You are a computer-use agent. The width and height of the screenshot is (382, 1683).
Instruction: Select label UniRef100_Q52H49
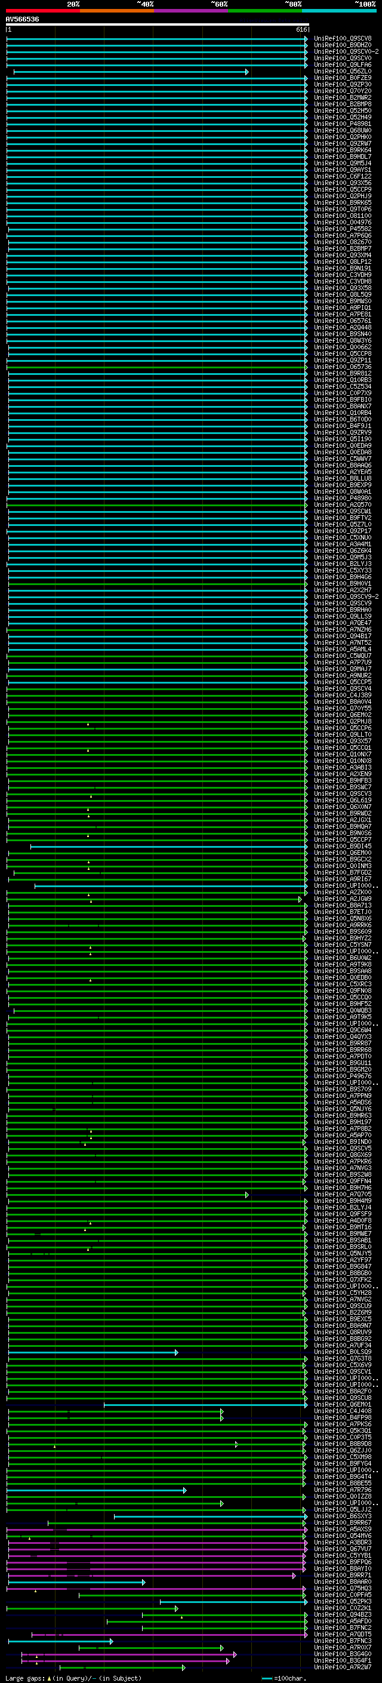[343, 117]
